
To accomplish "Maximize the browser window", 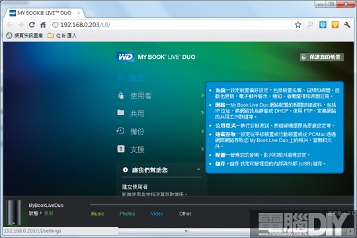I will coord(331,4).
